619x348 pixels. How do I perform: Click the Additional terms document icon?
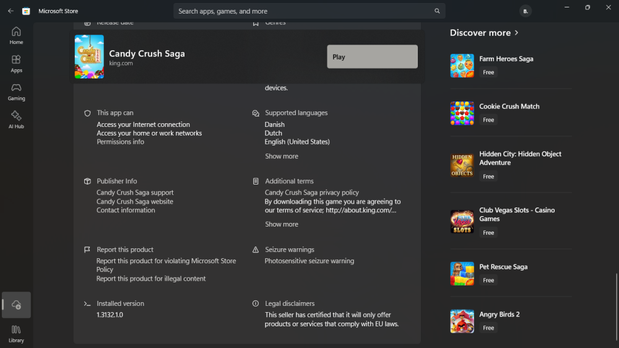[x=256, y=181]
